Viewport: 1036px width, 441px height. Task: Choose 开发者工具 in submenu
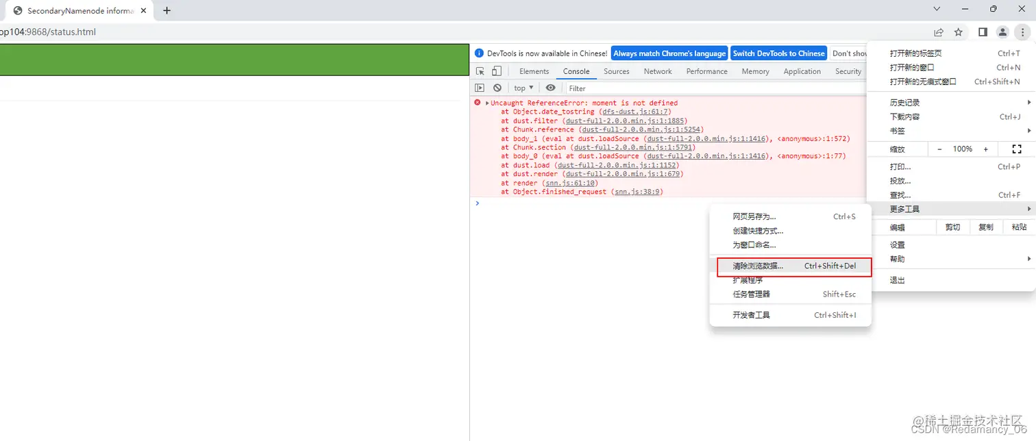point(791,315)
